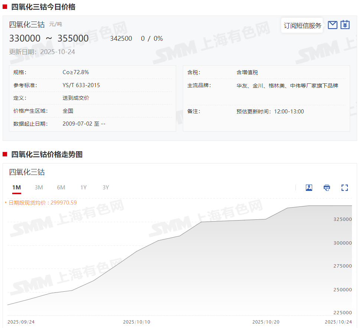Viewport: 359px width, 328px height.
Task: Click the 四氧化三钴今日价格 section heading
Action: (43, 7)
